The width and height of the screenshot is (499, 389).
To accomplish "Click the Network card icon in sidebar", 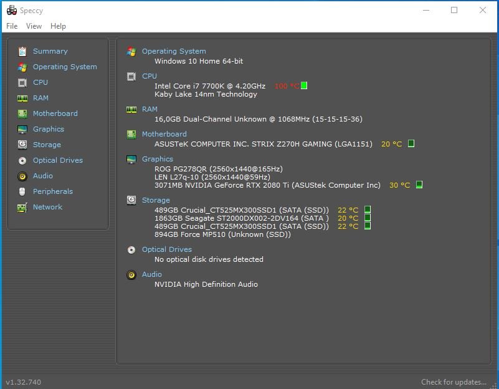I will (22, 208).
